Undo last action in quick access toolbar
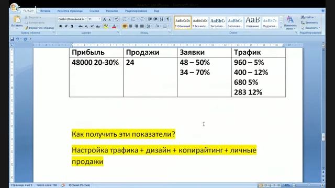This screenshot has width=335, height=188. (x=17, y=39)
